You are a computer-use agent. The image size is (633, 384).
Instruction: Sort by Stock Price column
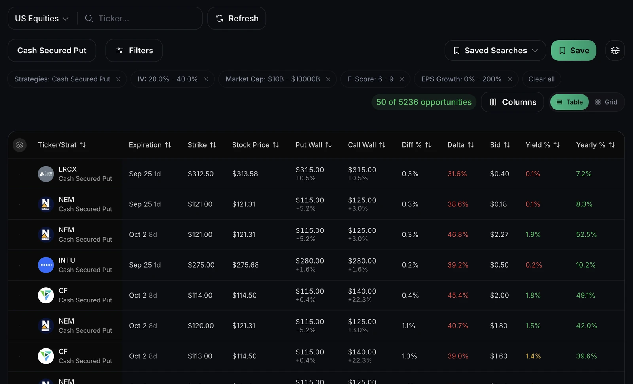click(x=256, y=145)
